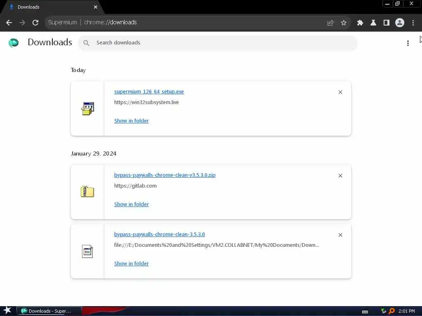The width and height of the screenshot is (422, 316).
Task: Select the Downloads browser tab
Action: point(52,7)
